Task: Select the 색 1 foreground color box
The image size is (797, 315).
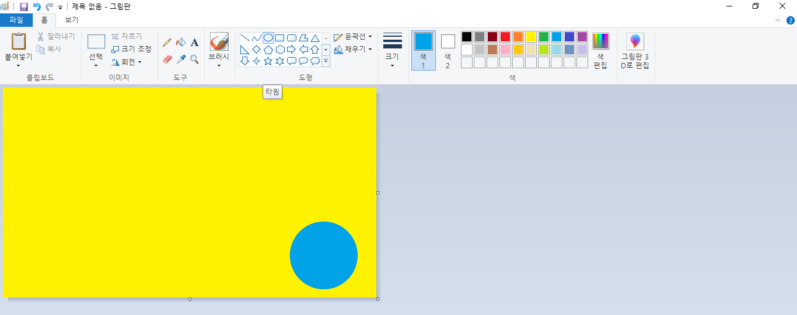Action: (424, 50)
